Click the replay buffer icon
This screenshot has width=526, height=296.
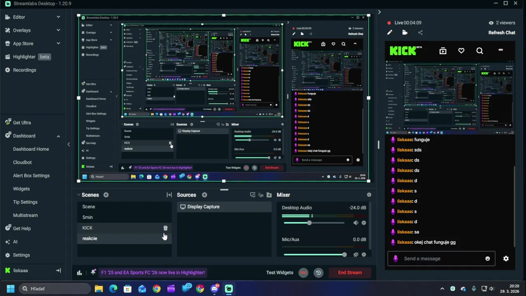(x=318, y=273)
